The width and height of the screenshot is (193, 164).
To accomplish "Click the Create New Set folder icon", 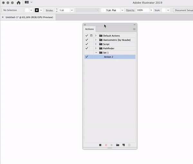I will 117,145.
